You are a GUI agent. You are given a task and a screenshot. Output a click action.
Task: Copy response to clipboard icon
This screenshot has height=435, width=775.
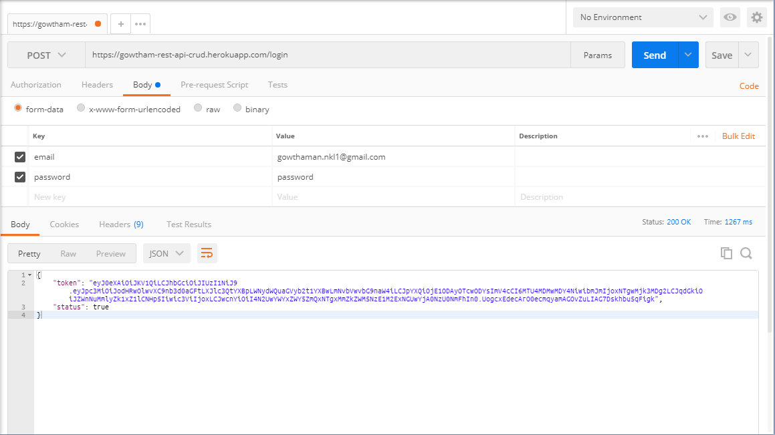tap(726, 253)
